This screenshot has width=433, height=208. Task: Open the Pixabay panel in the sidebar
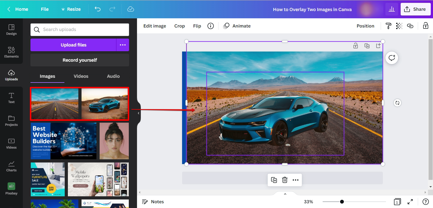[11, 188]
